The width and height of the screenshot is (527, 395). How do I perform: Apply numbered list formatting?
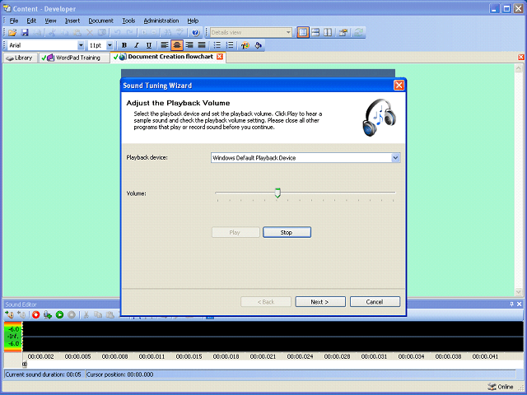coord(230,45)
